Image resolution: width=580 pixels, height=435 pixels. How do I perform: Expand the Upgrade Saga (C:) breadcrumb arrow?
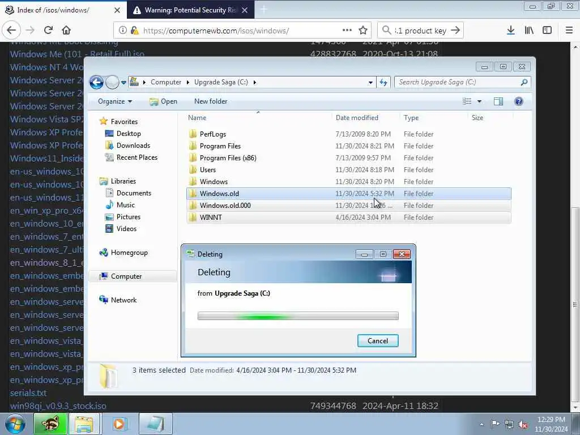[x=254, y=82]
